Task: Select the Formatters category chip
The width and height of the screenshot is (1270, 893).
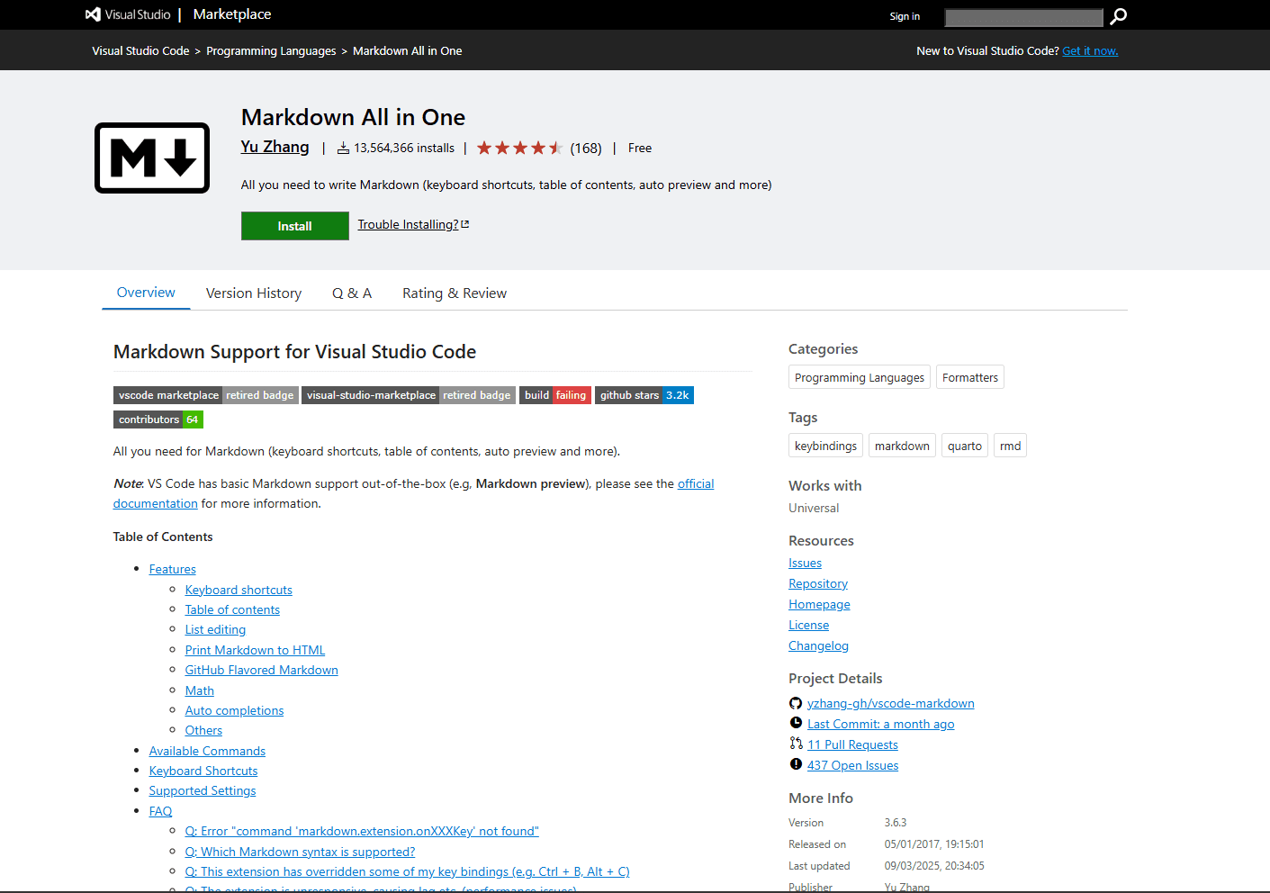Action: coord(970,377)
